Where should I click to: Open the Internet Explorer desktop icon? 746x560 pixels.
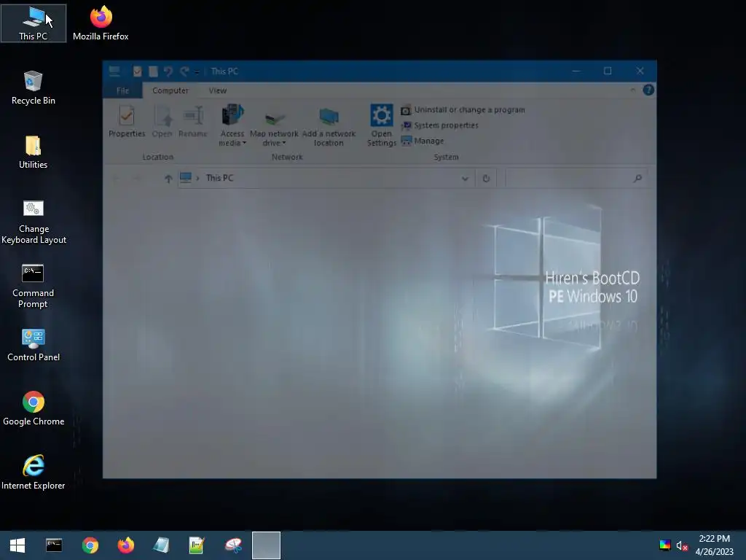(x=34, y=472)
